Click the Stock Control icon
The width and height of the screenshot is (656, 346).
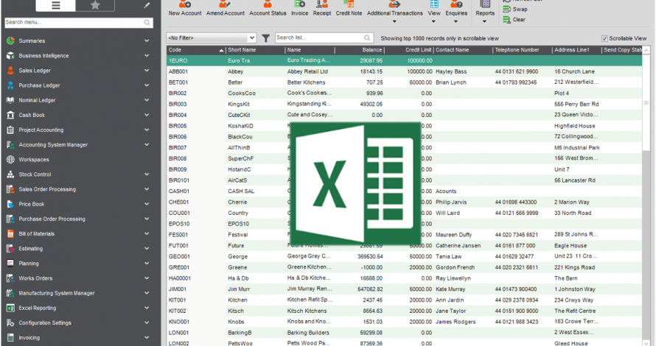pos(10,174)
